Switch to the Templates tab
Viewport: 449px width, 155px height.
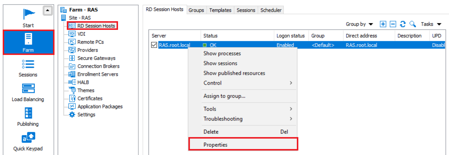pos(220,10)
